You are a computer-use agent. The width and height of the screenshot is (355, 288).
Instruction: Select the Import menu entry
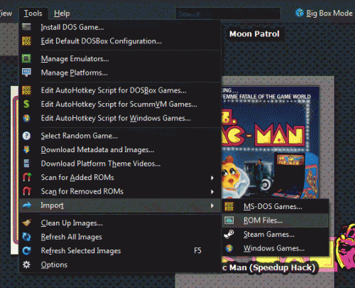(120, 205)
